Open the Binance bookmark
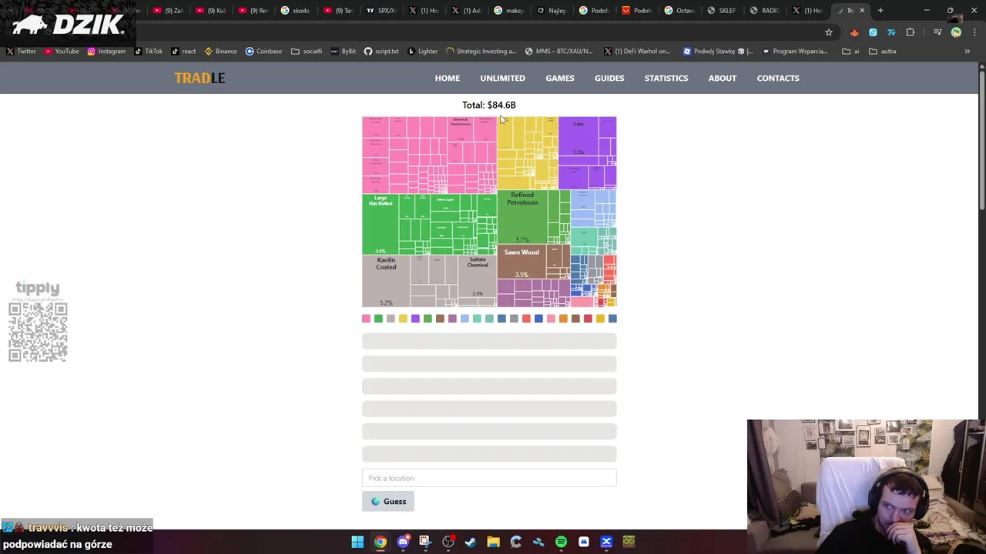 coord(220,52)
